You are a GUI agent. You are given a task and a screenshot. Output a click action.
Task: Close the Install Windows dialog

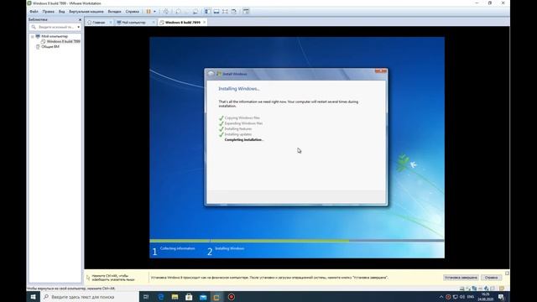click(x=380, y=71)
